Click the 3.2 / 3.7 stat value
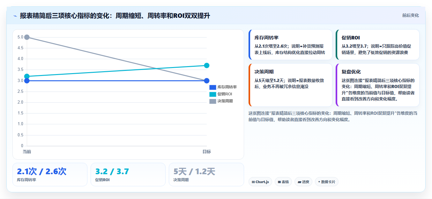This screenshot has height=199, width=432. 112,172
